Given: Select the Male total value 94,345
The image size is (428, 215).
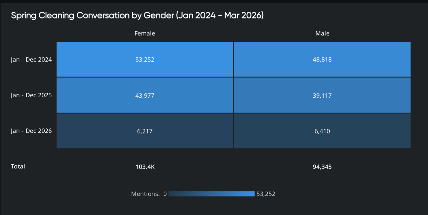Looking at the screenshot, I should [x=322, y=167].
